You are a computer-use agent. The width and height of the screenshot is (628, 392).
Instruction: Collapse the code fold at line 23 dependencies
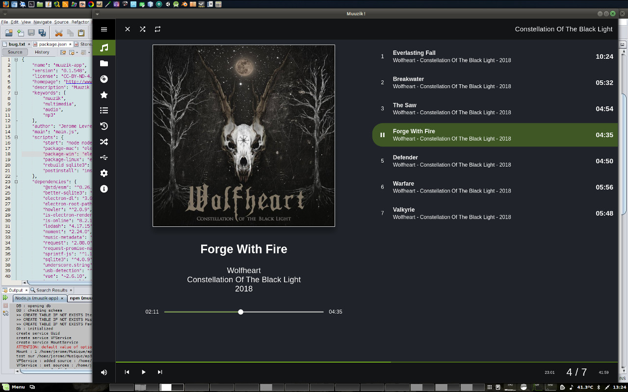point(17,181)
